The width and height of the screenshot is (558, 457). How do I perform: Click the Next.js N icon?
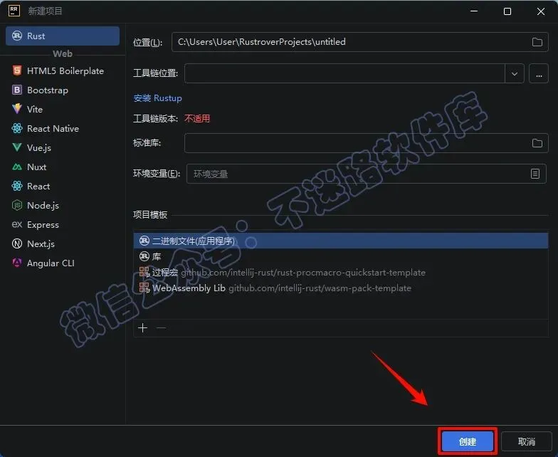click(17, 243)
